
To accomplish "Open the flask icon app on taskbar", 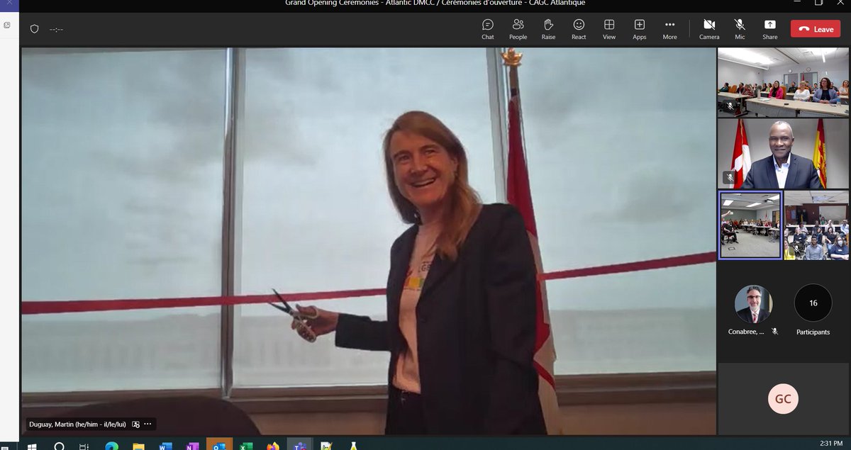I will click(353, 446).
